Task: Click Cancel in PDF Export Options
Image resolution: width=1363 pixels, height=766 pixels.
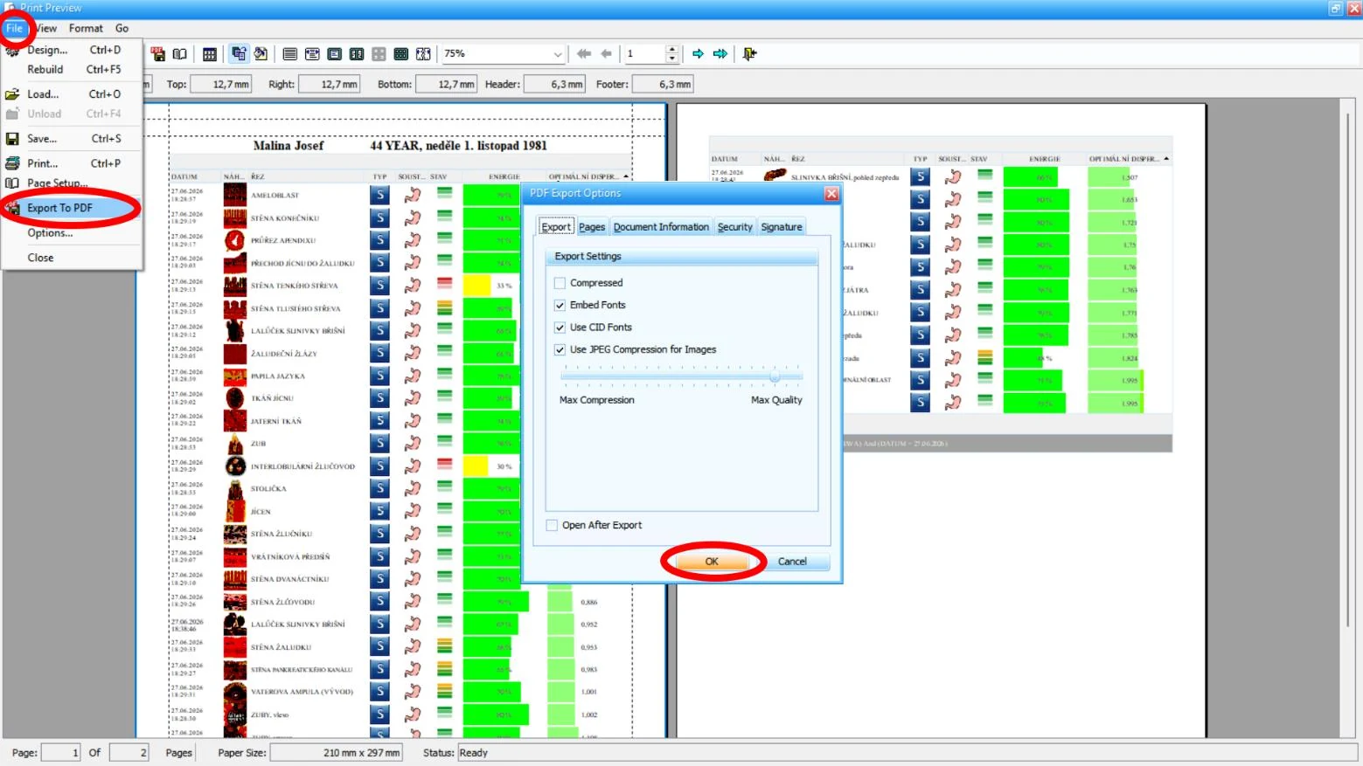Action: 792,562
